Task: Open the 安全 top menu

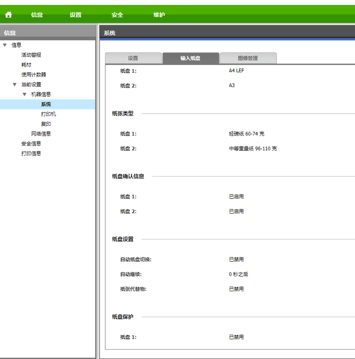Action: 117,15
